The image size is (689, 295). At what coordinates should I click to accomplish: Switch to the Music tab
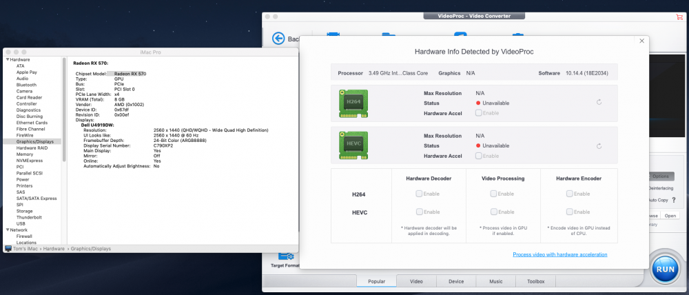click(496, 281)
